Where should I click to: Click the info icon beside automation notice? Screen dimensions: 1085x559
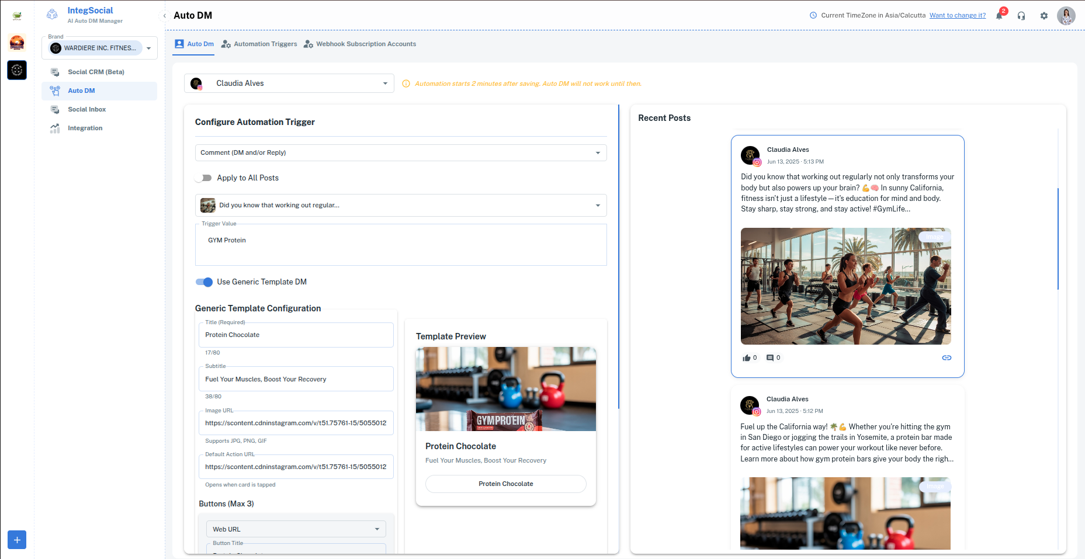point(406,84)
